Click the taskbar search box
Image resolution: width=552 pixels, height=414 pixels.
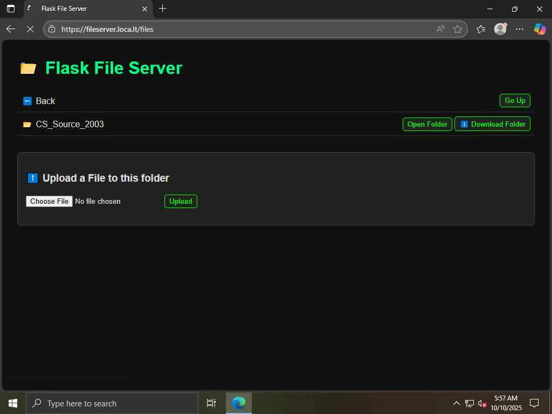pos(112,403)
